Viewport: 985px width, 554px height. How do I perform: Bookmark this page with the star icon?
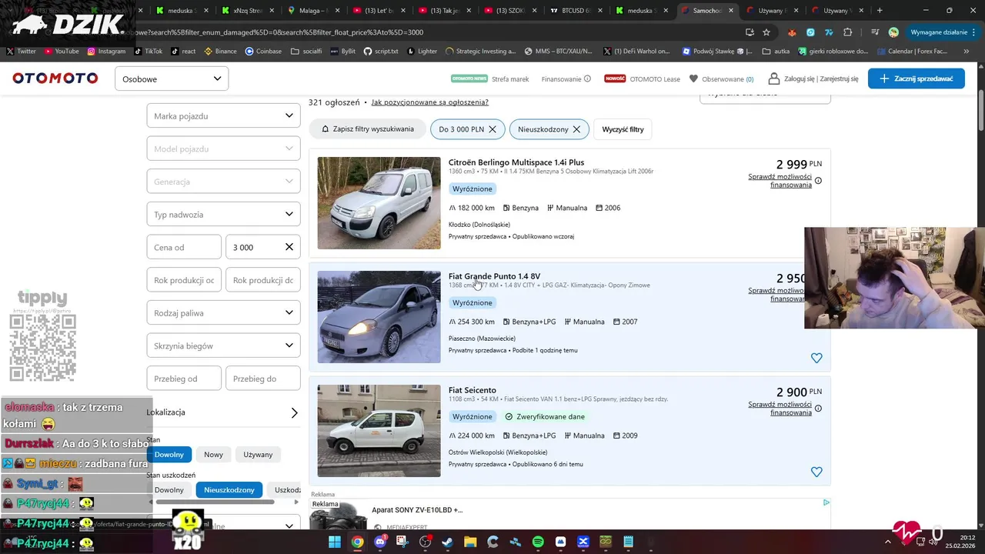tap(766, 32)
